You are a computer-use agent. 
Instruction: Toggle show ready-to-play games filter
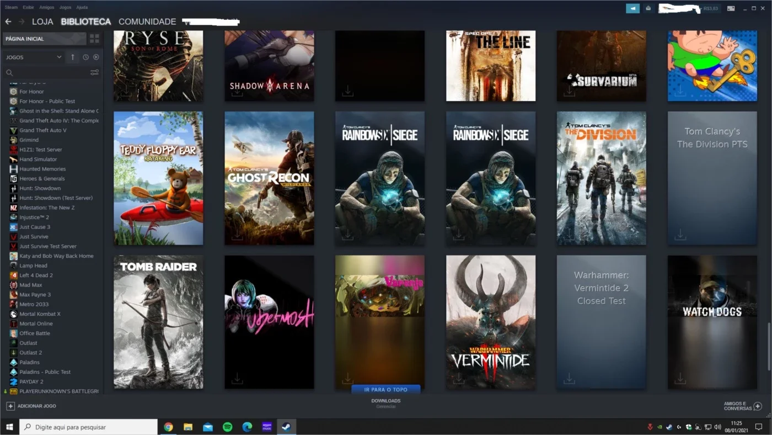click(x=96, y=57)
